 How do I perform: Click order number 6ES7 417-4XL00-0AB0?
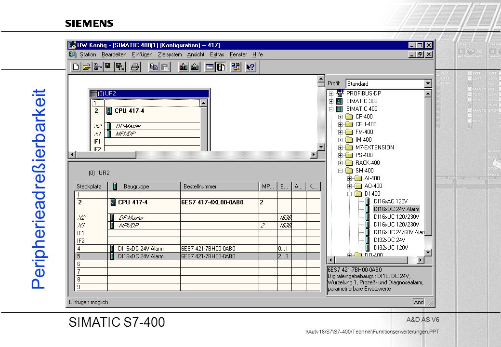point(212,202)
